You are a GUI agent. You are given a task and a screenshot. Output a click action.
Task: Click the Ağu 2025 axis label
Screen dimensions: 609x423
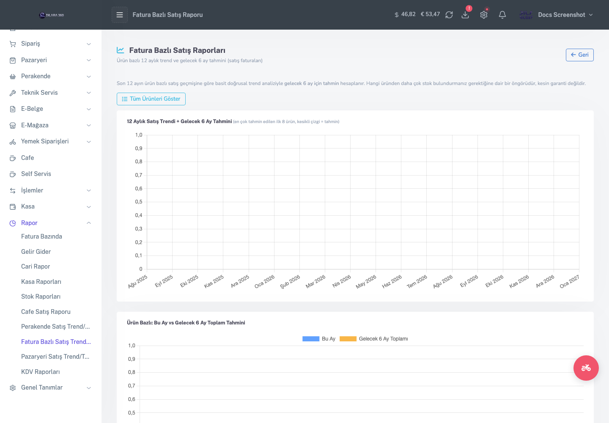pos(137,281)
